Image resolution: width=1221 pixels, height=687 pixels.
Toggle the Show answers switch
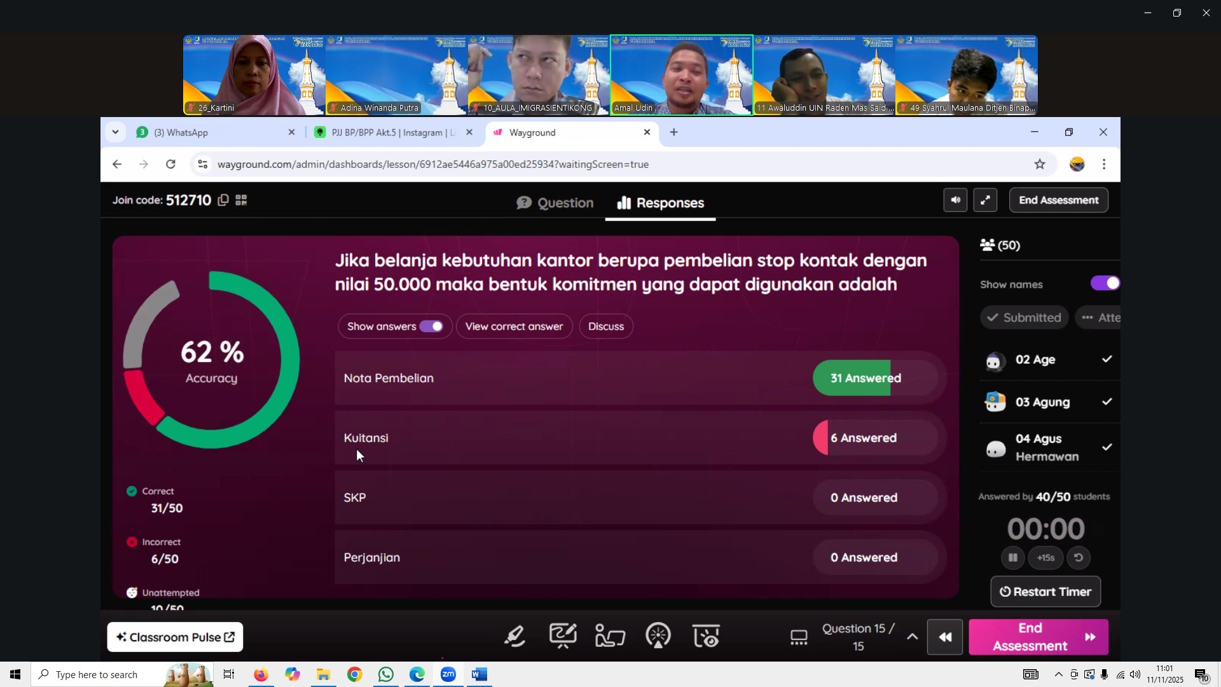(431, 326)
